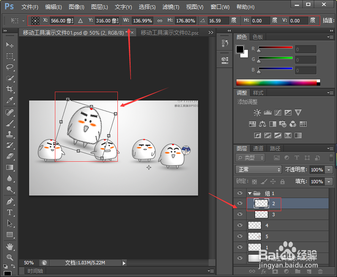Add Levels adjustment
The image size is (337, 277).
(x=268, y=112)
